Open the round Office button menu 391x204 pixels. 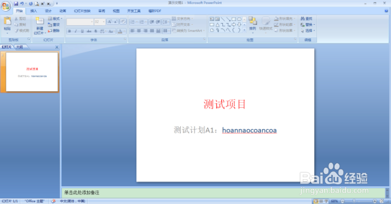coord(6,6)
